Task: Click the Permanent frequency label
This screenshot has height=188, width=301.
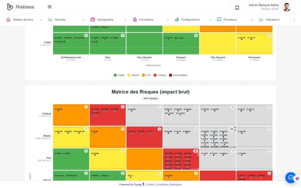Action: coord(254,57)
